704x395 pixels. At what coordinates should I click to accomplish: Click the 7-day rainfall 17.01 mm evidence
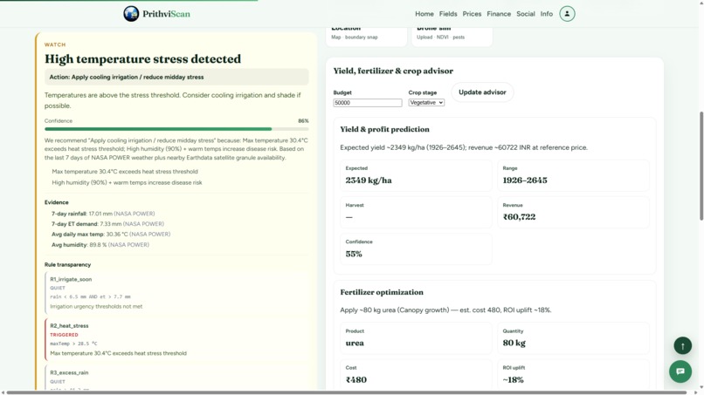[103, 214]
